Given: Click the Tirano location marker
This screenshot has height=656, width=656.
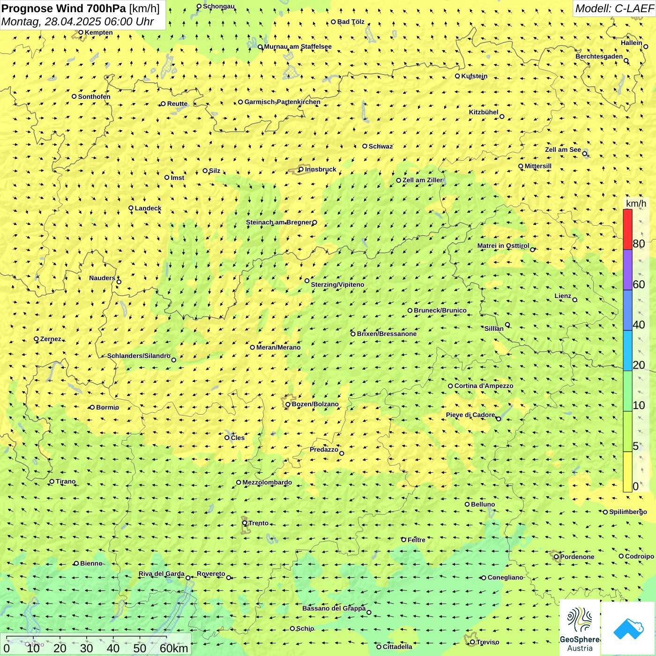Looking at the screenshot, I should click(52, 481).
